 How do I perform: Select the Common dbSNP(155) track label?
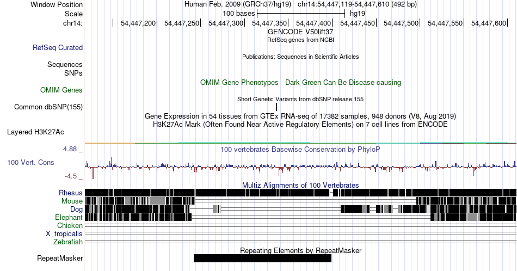coord(48,107)
